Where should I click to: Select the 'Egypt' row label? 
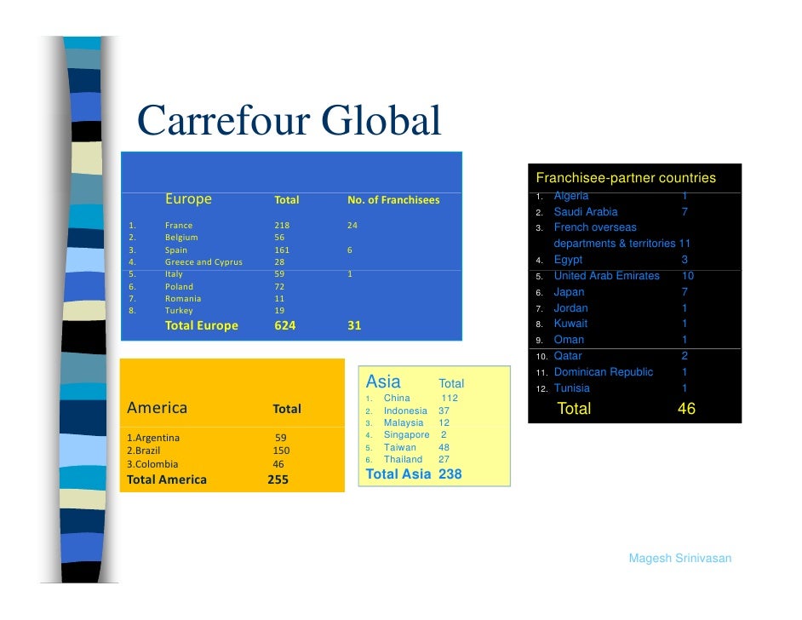click(568, 260)
